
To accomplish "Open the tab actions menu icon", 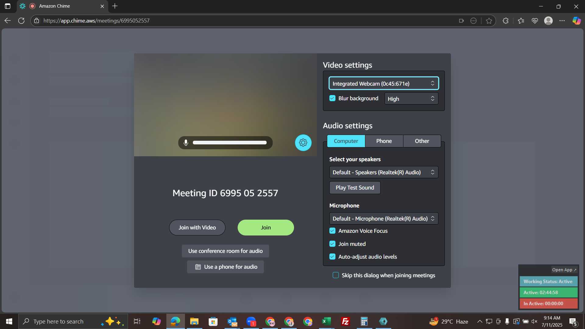I will tap(8, 6).
